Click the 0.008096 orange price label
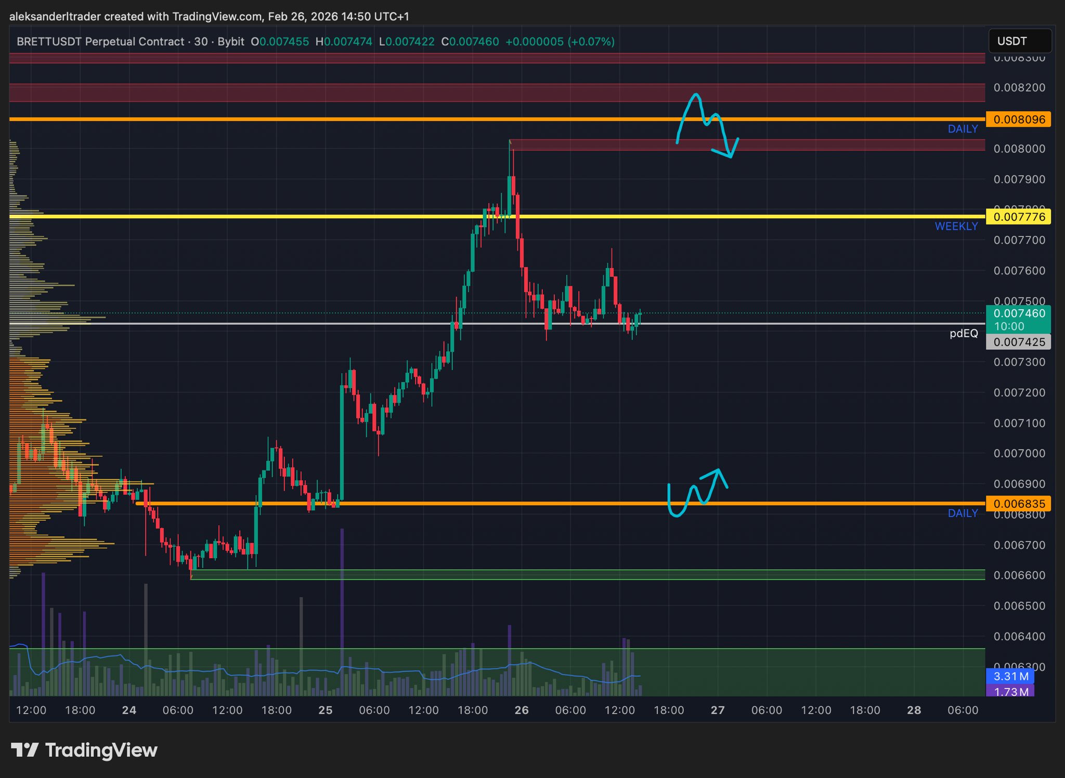The height and width of the screenshot is (778, 1065). 1018,120
